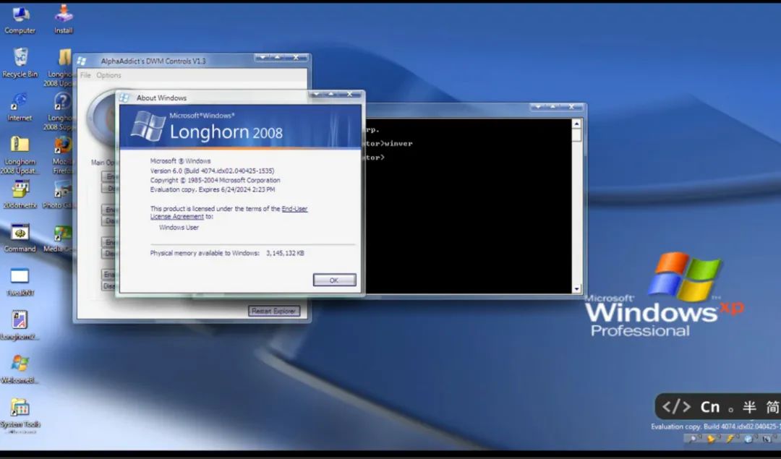Click the 'winver' command text in console

pyautogui.click(x=398, y=143)
